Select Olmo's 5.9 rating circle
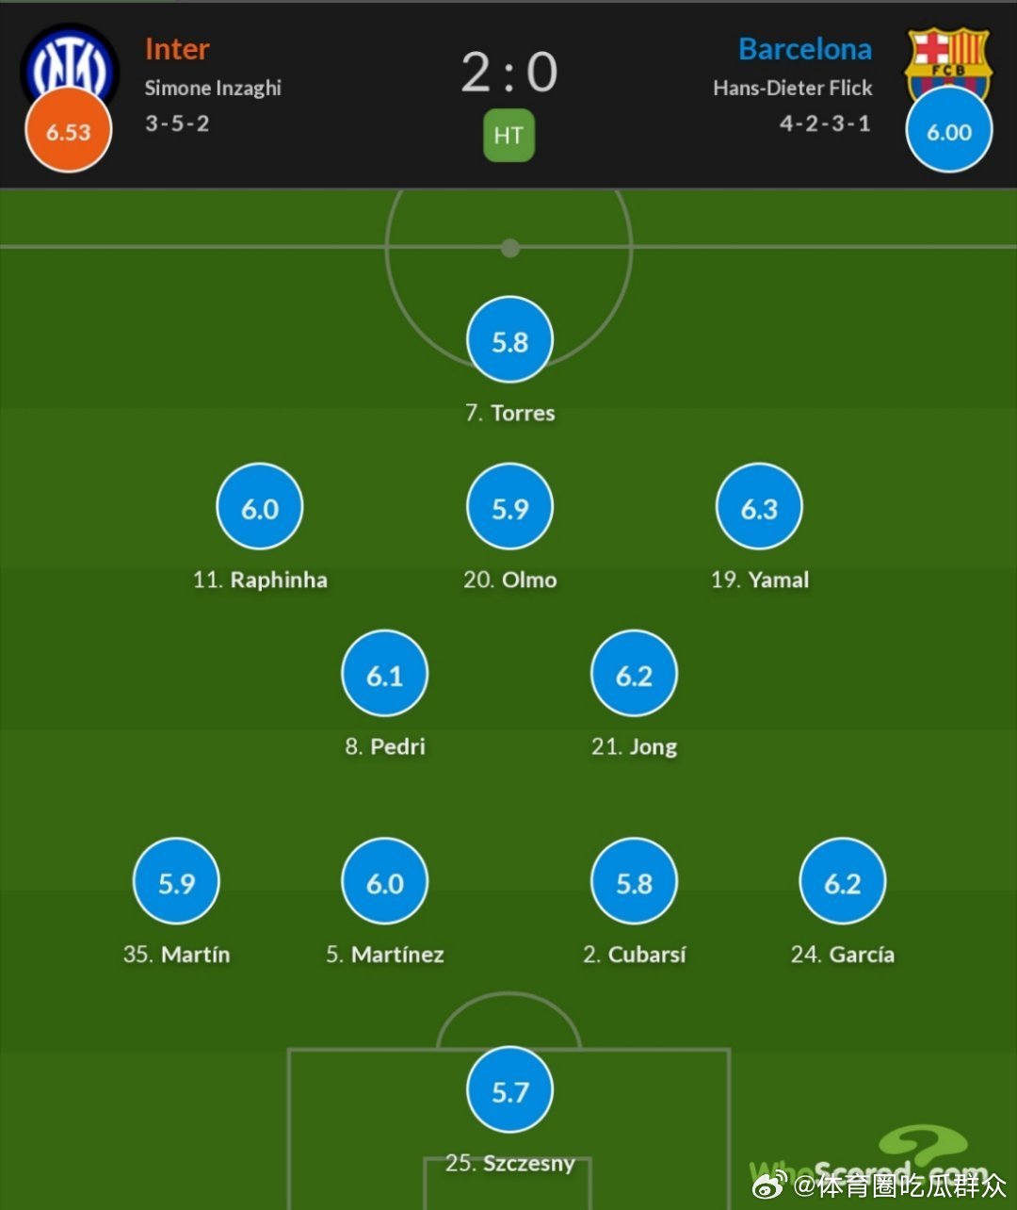 (509, 507)
